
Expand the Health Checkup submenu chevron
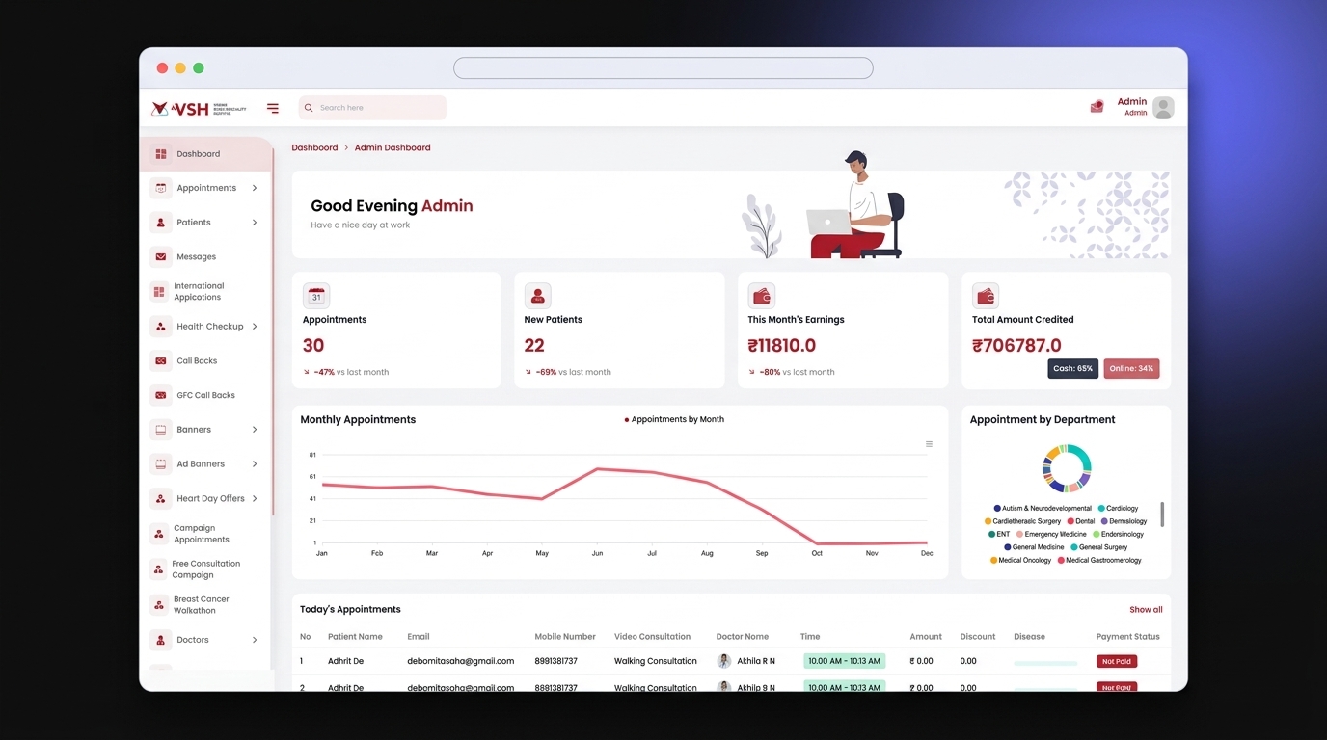coord(255,327)
